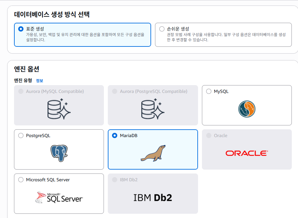The width and height of the screenshot is (298, 218).
Task: Click the Aurora PostgreSQL database sparkle icon
Action: tap(153, 109)
